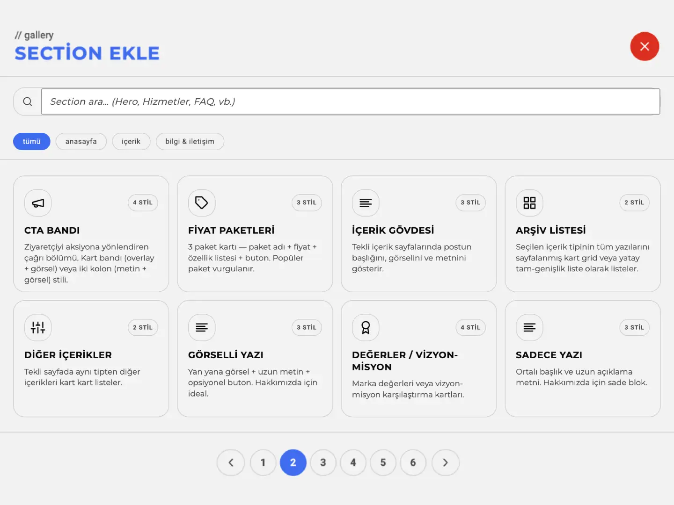The width and height of the screenshot is (674, 505).
Task: Click the 4 STİL badge on Değerler card
Action: pyautogui.click(x=470, y=327)
